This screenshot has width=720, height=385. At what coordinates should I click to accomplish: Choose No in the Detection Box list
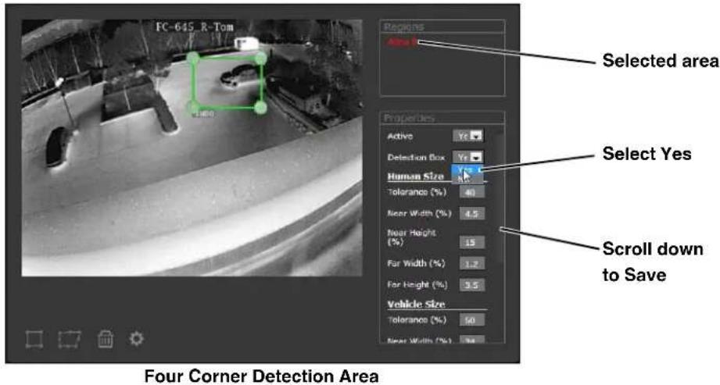pyautogui.click(x=467, y=179)
